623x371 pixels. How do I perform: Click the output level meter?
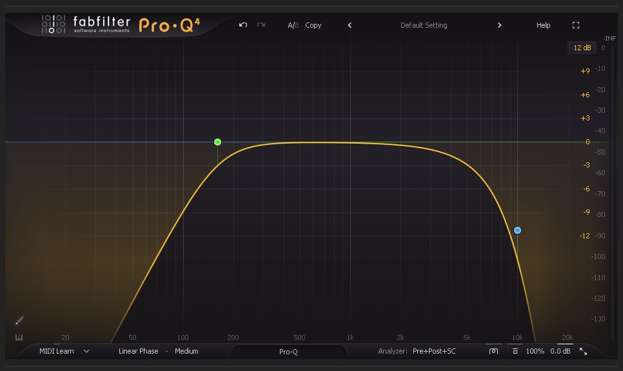[612, 193]
